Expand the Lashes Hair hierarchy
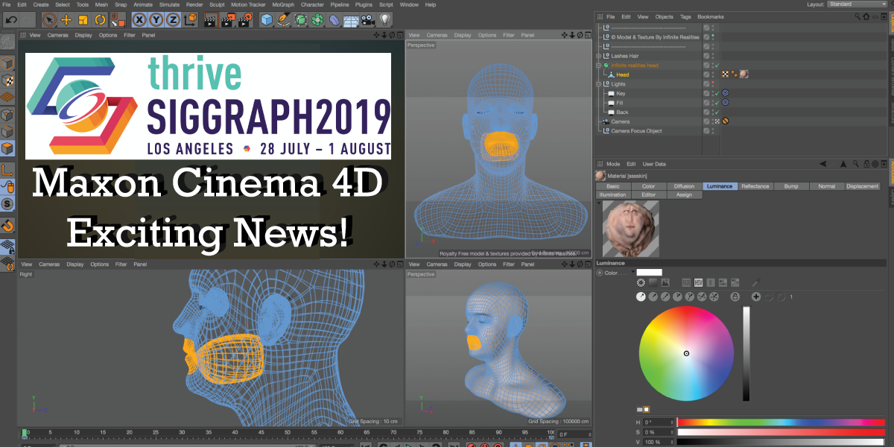This screenshot has width=894, height=447. click(x=598, y=56)
